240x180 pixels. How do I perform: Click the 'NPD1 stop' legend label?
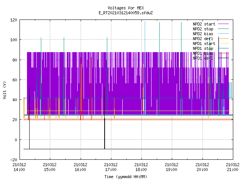pyautogui.click(x=203, y=48)
